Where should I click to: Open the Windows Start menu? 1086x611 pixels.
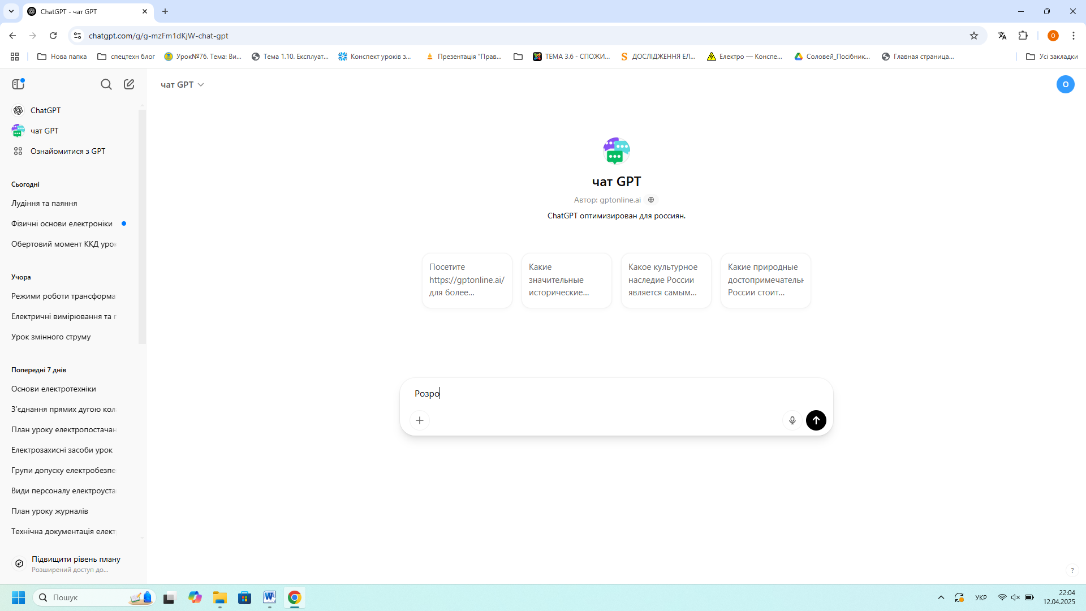click(x=18, y=597)
